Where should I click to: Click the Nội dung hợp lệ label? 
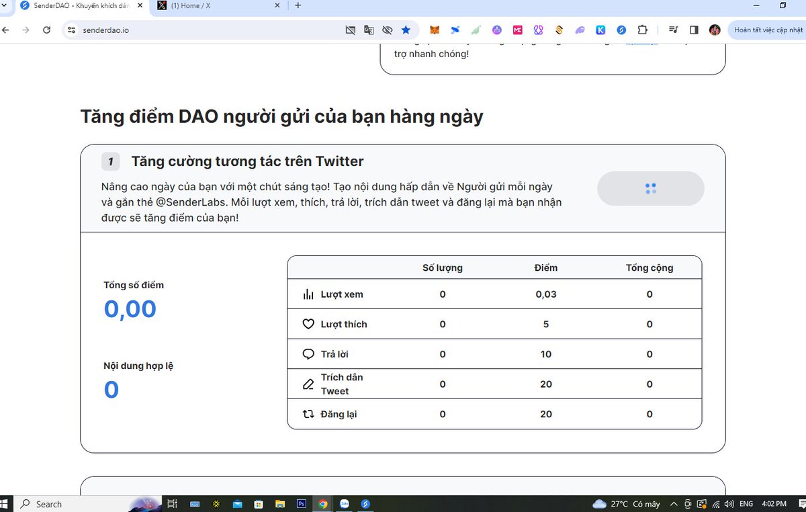138,366
